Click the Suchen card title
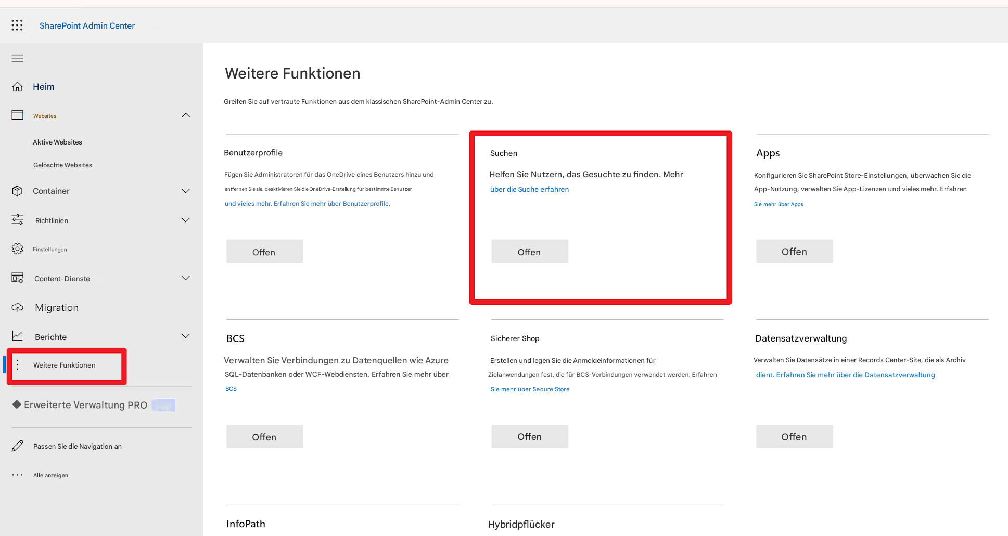Image resolution: width=1008 pixels, height=536 pixels. pos(504,153)
